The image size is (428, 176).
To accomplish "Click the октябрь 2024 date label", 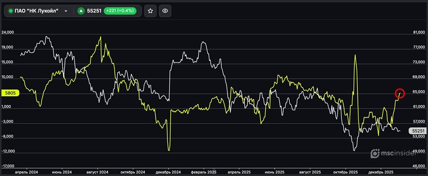I will [133, 173].
